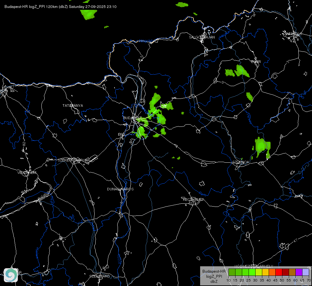The image size is (312, 286).
Task: Select the 55–60 dBZ brown legend swatch
Action: (292, 272)
